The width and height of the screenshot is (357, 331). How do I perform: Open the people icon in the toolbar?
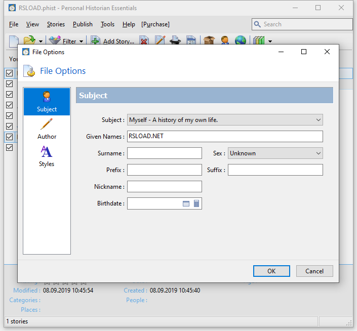(225, 40)
